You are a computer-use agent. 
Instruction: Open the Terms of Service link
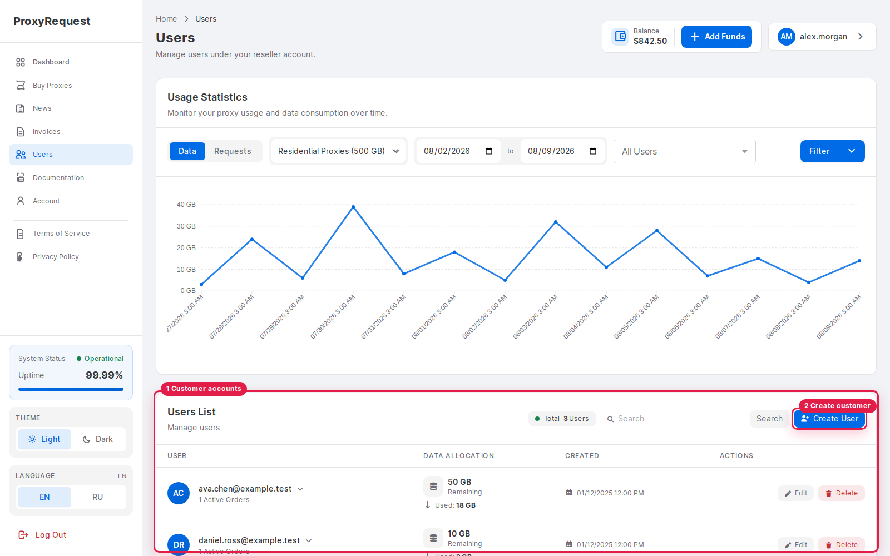[71, 234]
